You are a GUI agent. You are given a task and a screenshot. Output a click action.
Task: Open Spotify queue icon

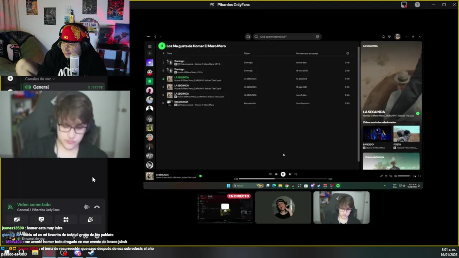click(x=386, y=176)
